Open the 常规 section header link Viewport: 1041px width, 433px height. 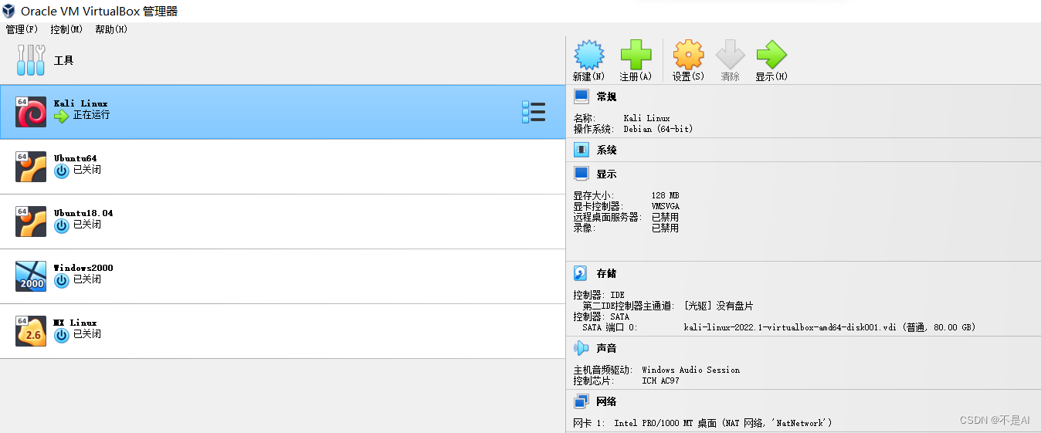[x=606, y=96]
